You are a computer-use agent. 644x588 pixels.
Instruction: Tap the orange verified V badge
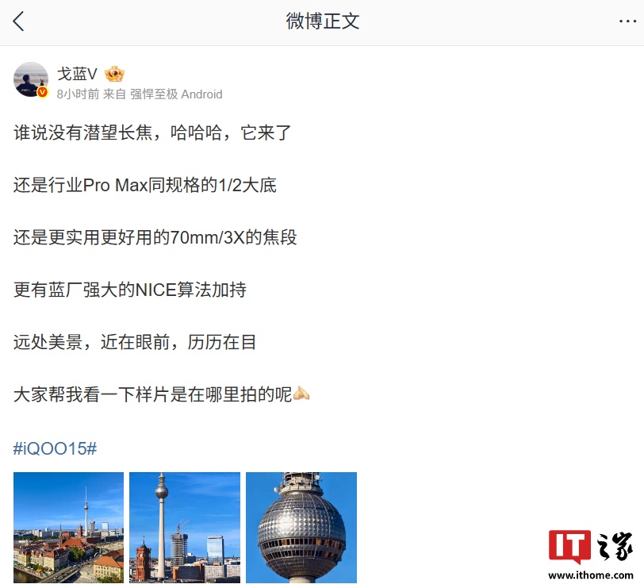pos(42,93)
